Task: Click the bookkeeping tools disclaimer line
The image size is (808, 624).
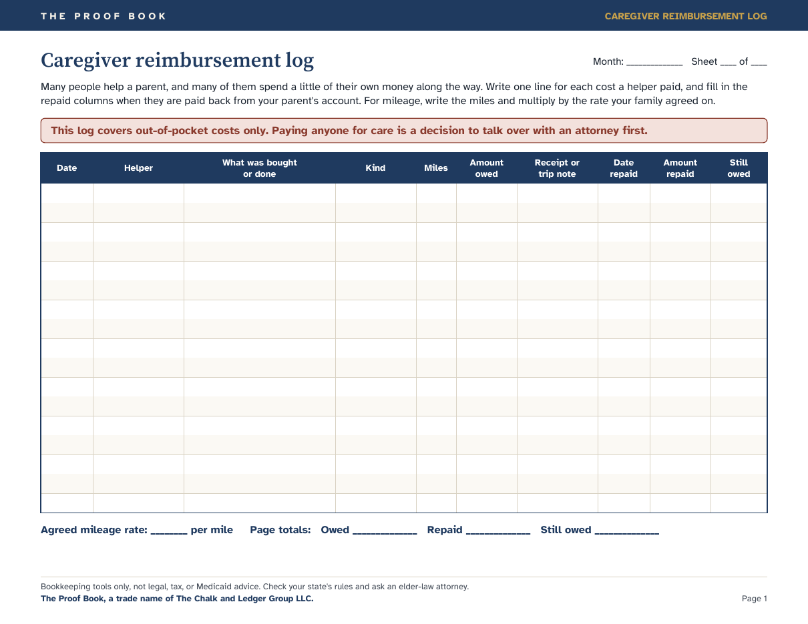Action: pyautogui.click(x=254, y=587)
